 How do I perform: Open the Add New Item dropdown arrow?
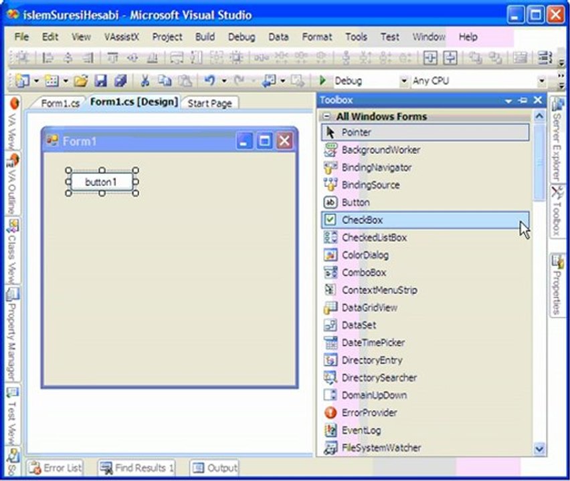point(66,81)
